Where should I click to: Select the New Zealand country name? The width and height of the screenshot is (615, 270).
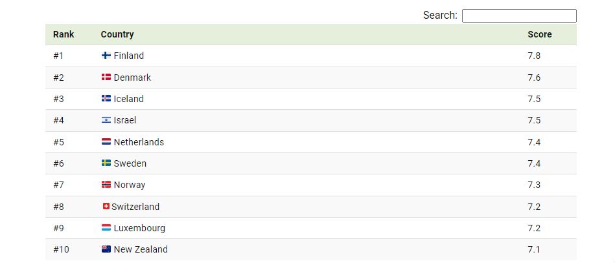[x=141, y=249]
